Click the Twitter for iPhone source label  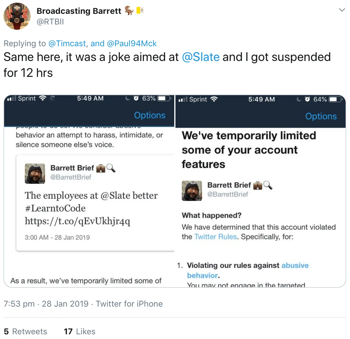(129, 304)
